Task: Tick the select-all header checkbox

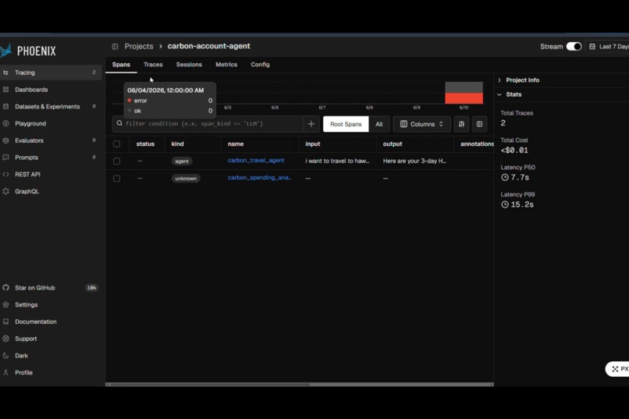Action: pos(116,144)
